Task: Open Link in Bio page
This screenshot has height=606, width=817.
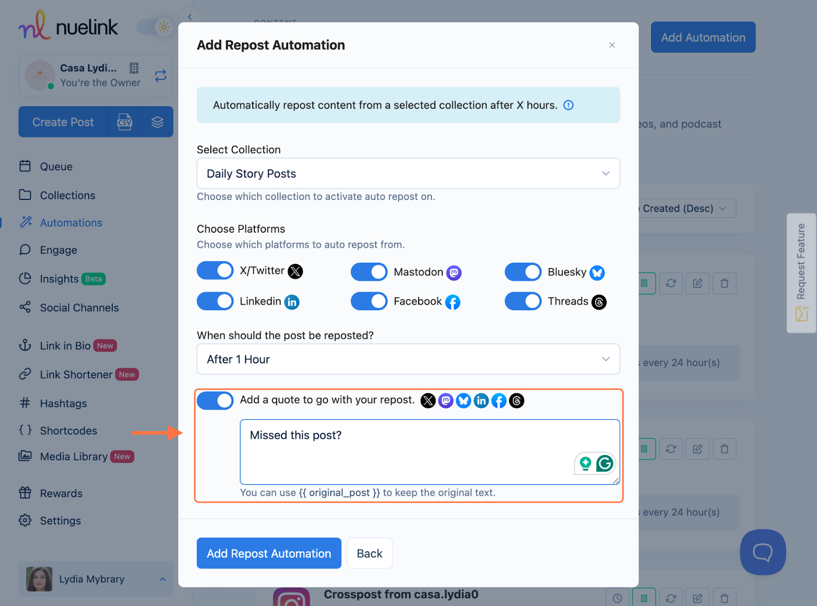Action: (x=68, y=345)
